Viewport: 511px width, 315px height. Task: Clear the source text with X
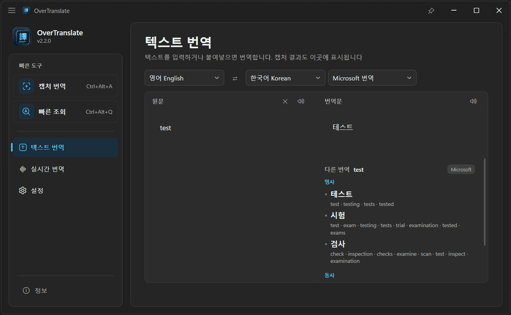click(x=285, y=101)
